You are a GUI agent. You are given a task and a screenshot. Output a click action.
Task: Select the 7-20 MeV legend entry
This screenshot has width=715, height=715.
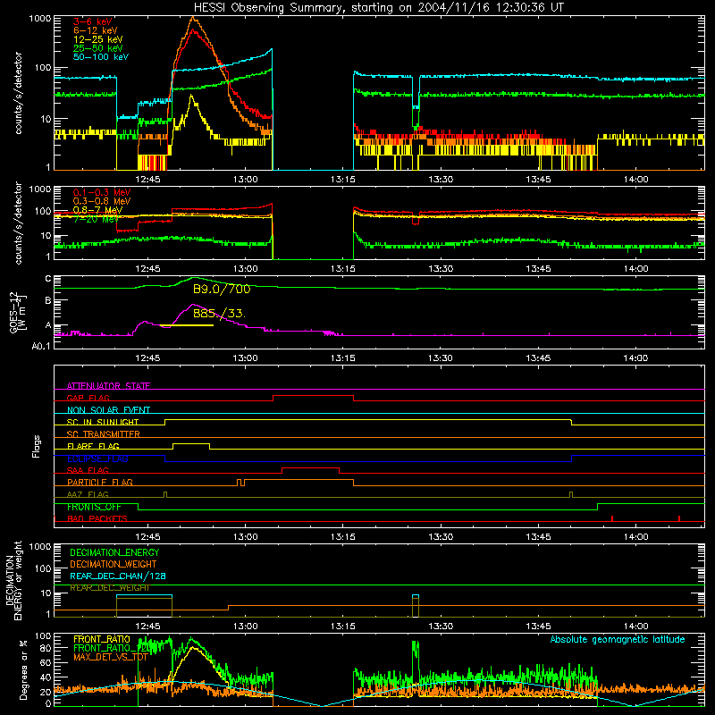96,219
